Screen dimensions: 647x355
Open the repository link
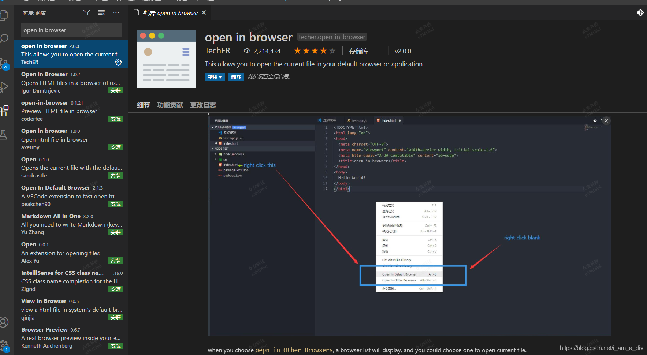tap(358, 51)
